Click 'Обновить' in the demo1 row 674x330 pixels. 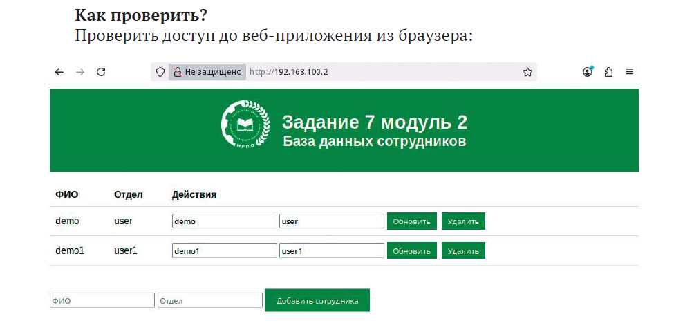pyautogui.click(x=412, y=250)
